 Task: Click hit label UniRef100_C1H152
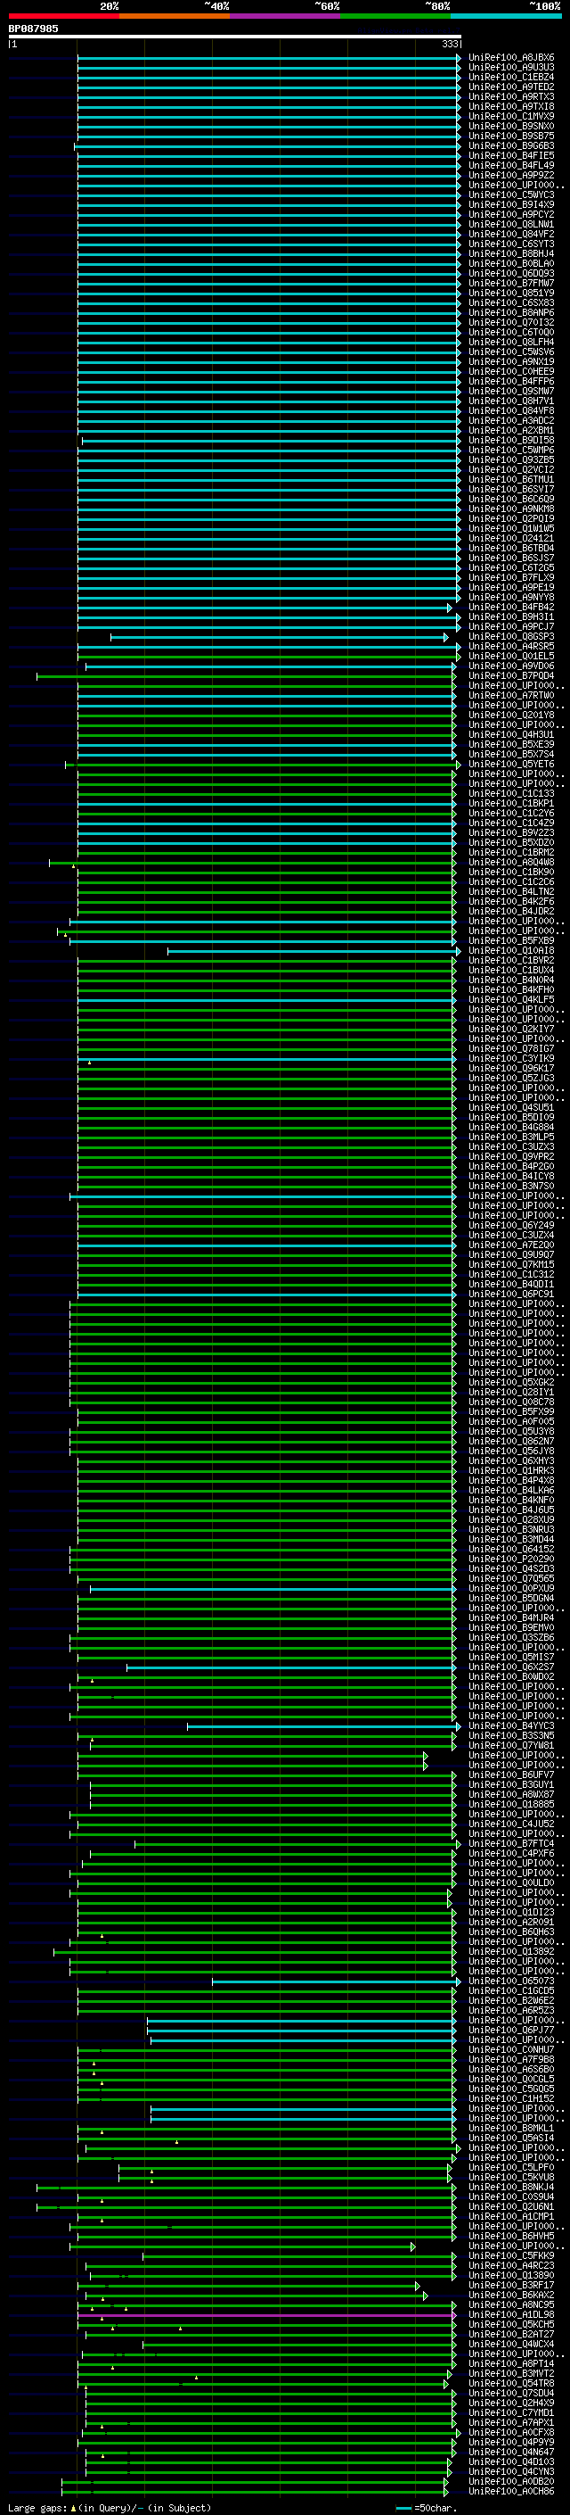coord(511,2098)
